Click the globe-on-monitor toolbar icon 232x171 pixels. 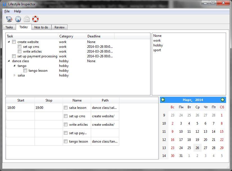(9, 19)
